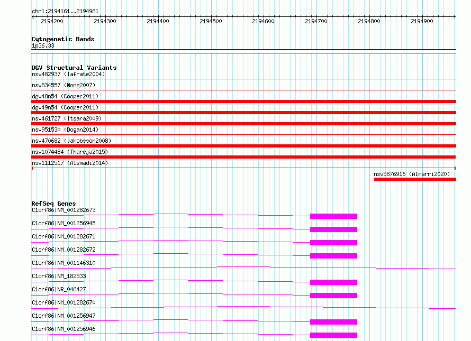This screenshot has width=471, height=341.
Task: Click the thick red bar under nsv1074484
Action: (243, 157)
